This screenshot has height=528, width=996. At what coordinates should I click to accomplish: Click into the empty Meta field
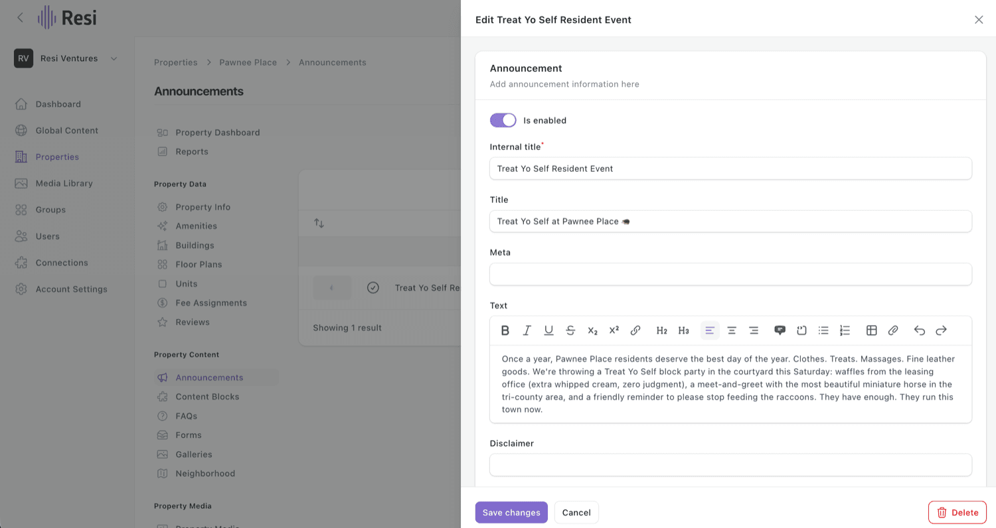coord(730,275)
